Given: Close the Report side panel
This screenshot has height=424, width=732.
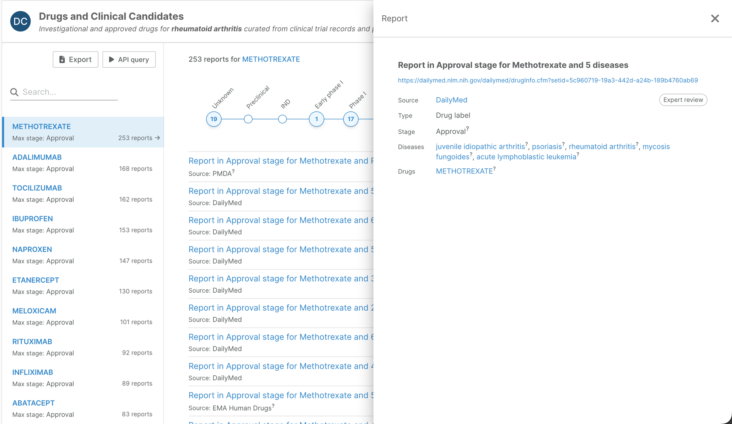Looking at the screenshot, I should coord(714,19).
